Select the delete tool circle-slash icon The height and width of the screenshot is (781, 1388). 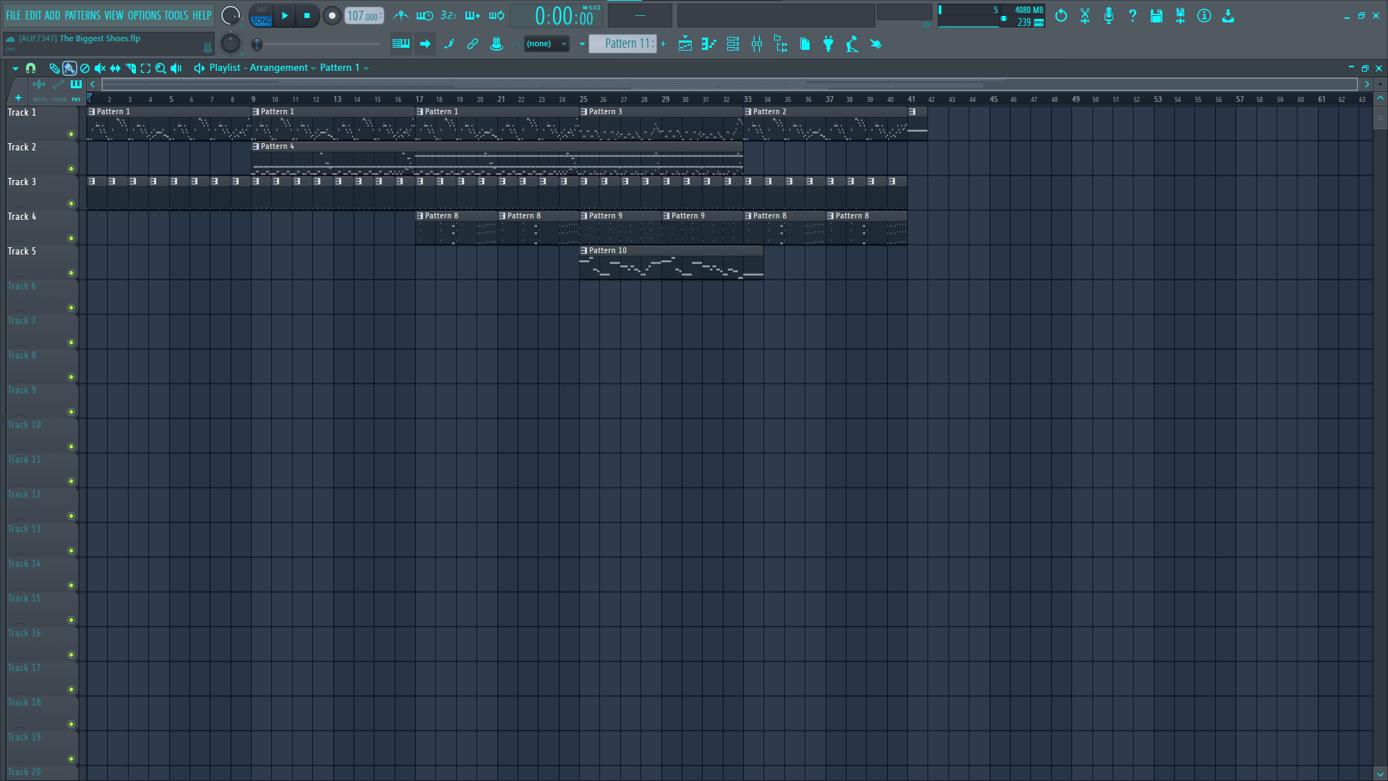coord(85,68)
